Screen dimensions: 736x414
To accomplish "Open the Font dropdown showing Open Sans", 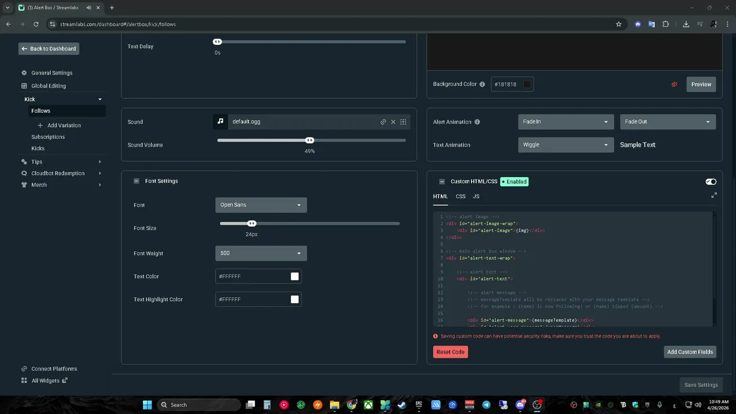I will pos(261,205).
